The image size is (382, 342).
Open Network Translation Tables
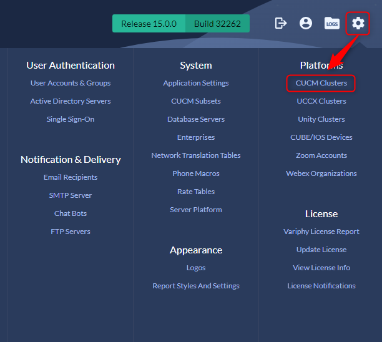[196, 155]
